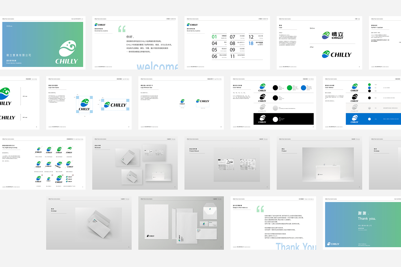401x267 pixels.
Task: Click the section number 12 in contents
Action: click(251, 37)
